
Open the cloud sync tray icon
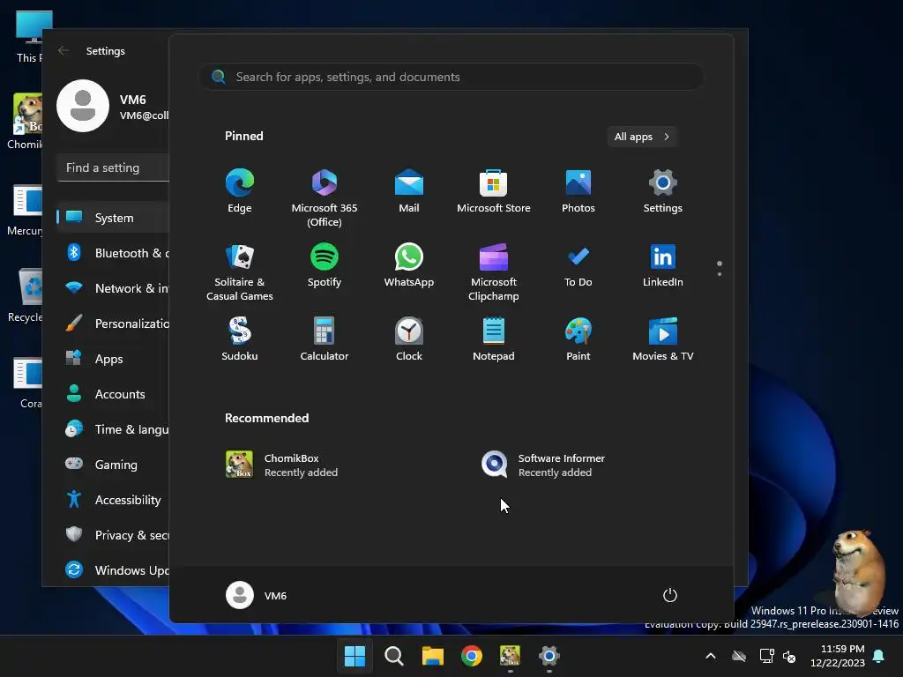tap(739, 656)
